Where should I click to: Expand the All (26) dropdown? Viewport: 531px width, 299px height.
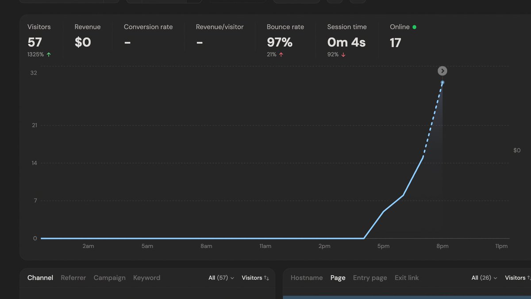(484, 278)
